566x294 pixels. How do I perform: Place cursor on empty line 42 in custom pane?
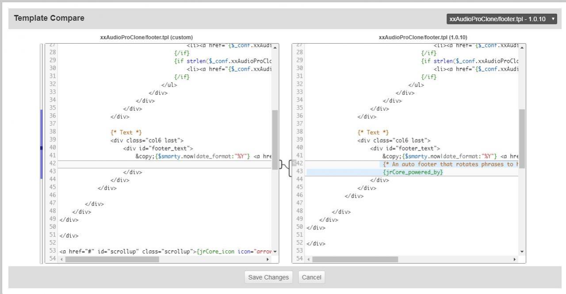point(164,164)
